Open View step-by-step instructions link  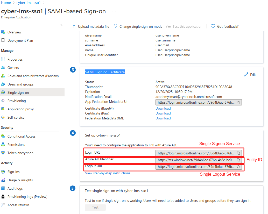point(108,173)
